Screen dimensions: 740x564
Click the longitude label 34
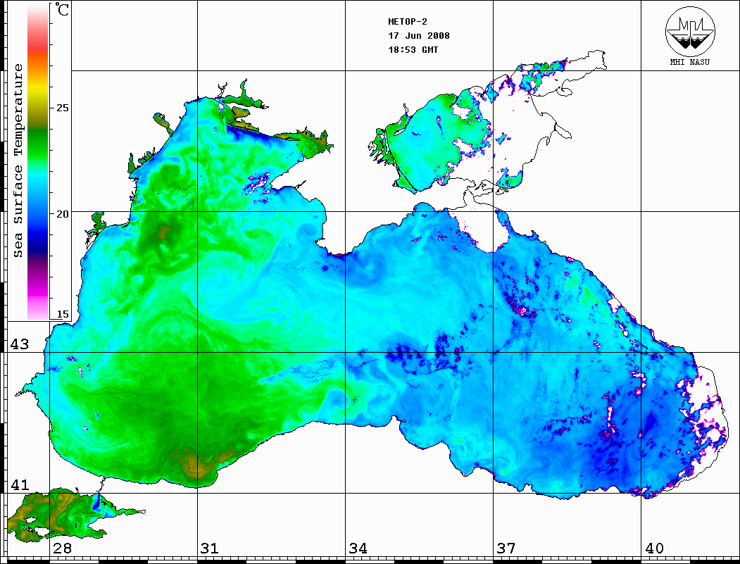click(x=358, y=549)
